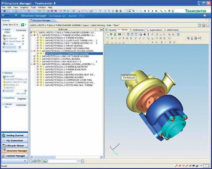Open the Newstuff folder in History
212x169 pixels.
coord(10,76)
